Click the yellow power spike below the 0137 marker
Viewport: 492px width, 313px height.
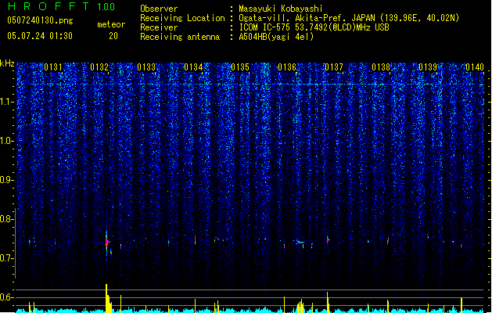328,302
